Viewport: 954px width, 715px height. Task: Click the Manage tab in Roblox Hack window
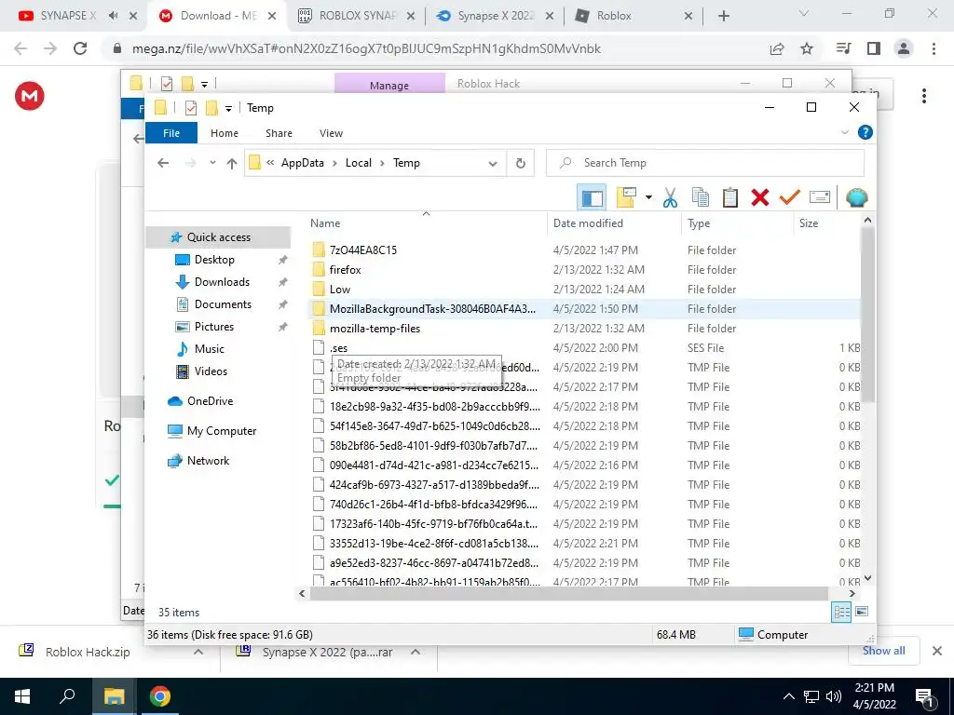pos(389,85)
